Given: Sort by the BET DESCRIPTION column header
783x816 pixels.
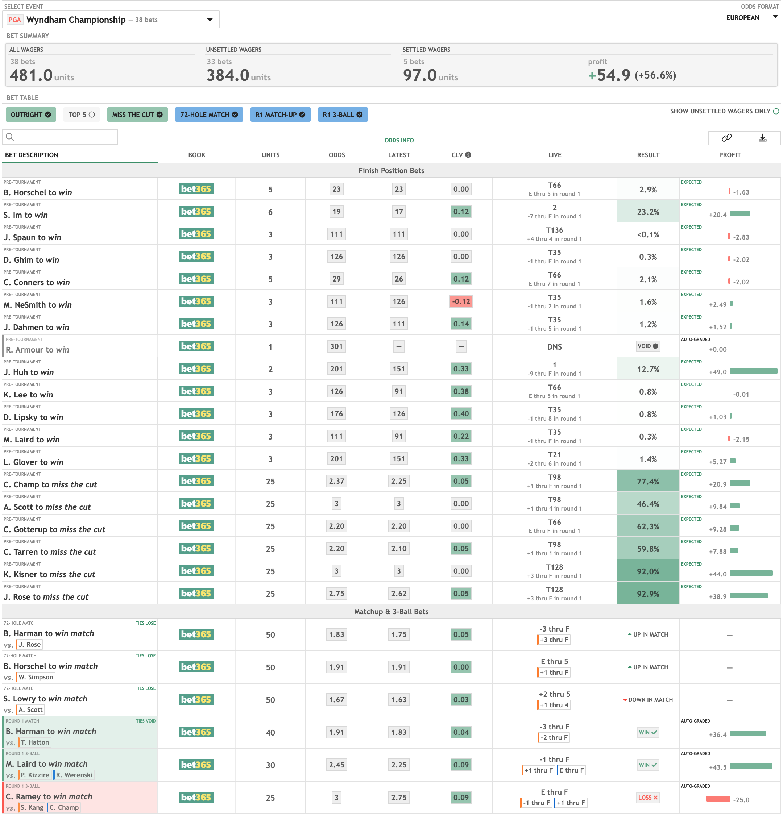Looking at the screenshot, I should coord(32,155).
